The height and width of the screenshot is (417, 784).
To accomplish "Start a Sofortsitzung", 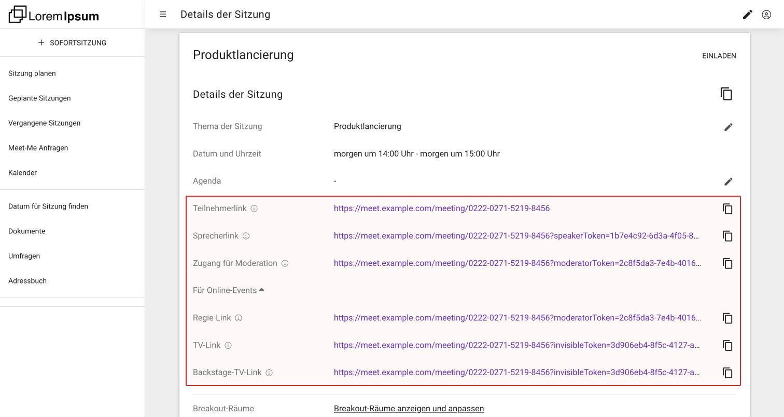I will click(x=72, y=42).
